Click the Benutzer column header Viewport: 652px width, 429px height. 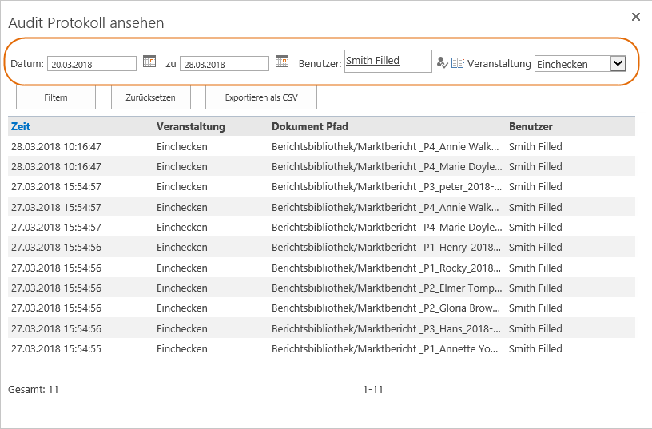coord(531,126)
